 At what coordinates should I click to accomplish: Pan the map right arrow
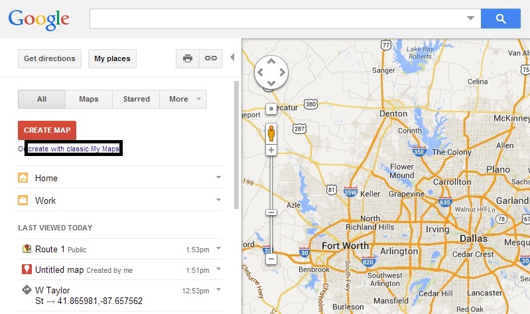(x=282, y=72)
